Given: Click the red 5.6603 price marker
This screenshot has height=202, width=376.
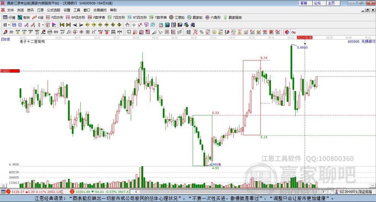Looking at the screenshot, I should 10,71.
